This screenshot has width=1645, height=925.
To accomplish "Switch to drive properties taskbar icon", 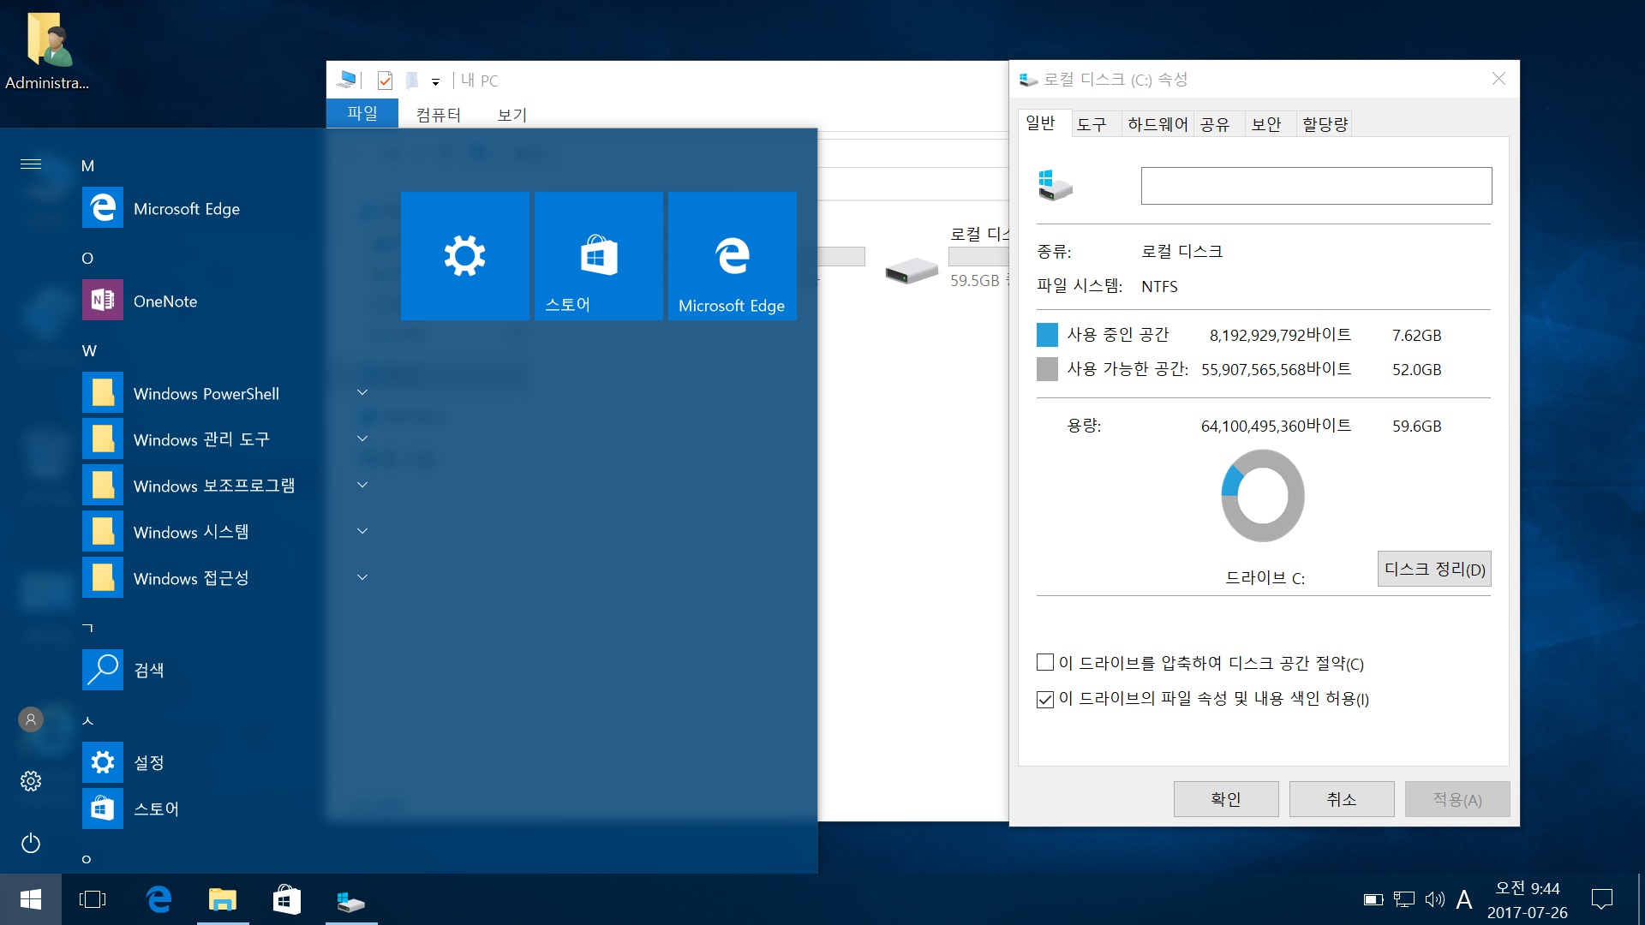I will coord(351,899).
